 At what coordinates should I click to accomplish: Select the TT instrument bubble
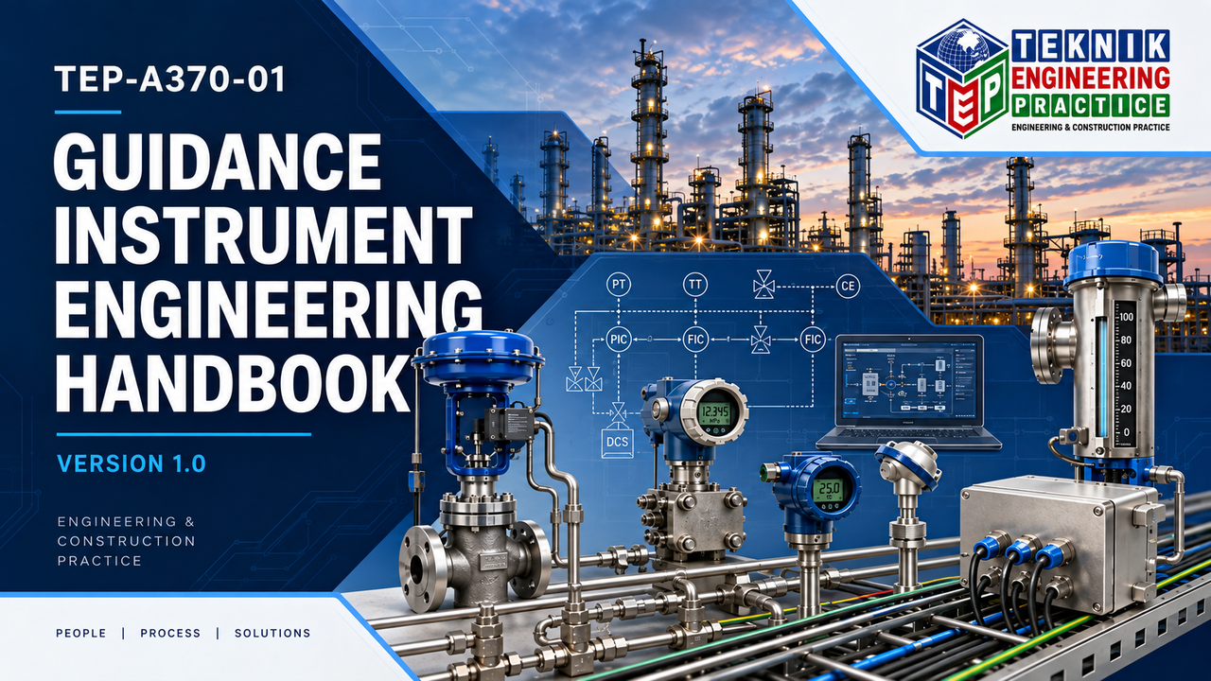pos(695,285)
